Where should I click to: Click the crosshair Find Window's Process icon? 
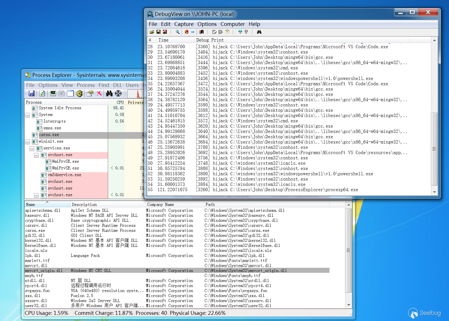coord(118,94)
